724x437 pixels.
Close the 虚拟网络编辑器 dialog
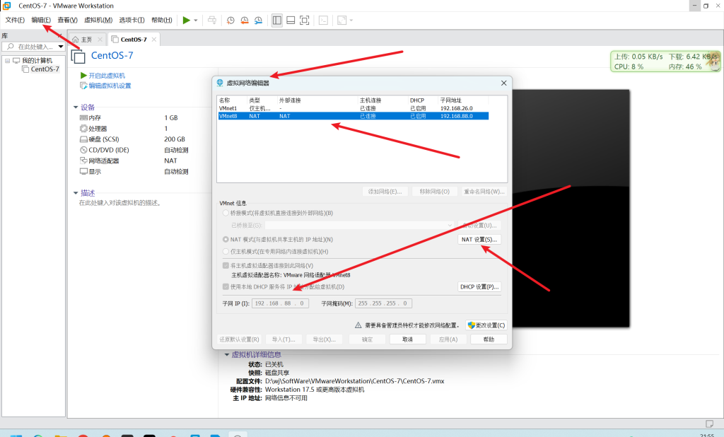[503, 83]
